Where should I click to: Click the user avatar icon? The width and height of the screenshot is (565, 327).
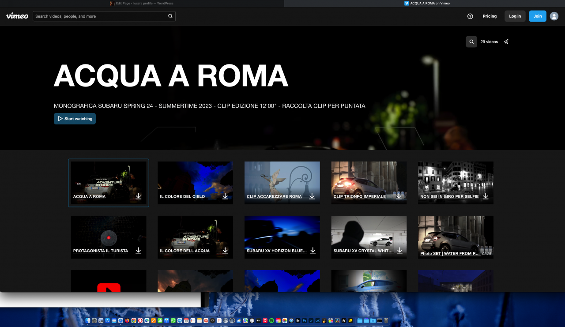pyautogui.click(x=554, y=16)
